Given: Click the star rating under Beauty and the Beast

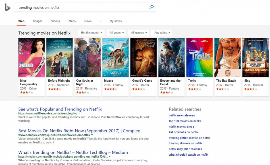Looking at the screenshot, I should 167,92.
